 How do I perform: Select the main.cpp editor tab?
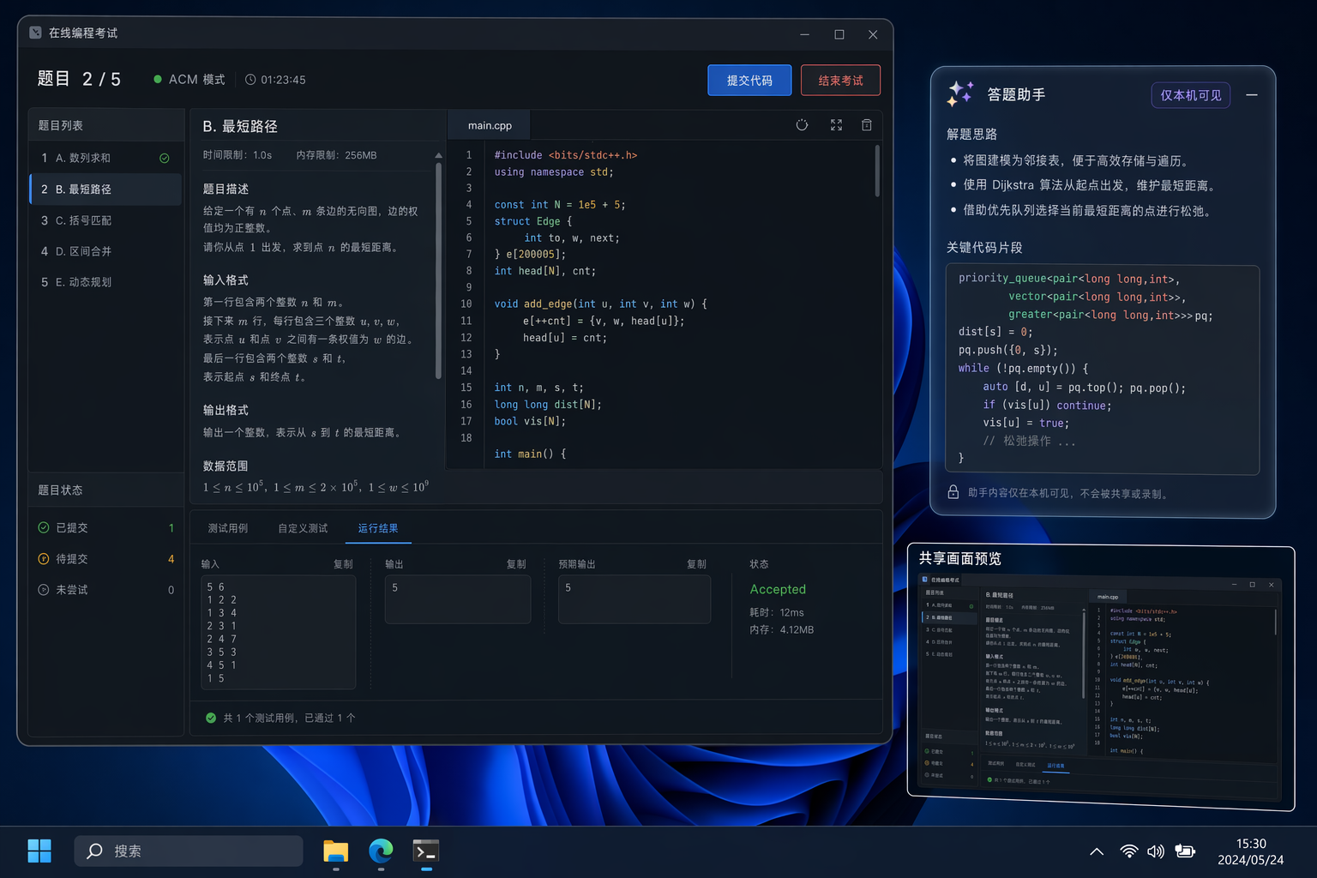coord(490,125)
